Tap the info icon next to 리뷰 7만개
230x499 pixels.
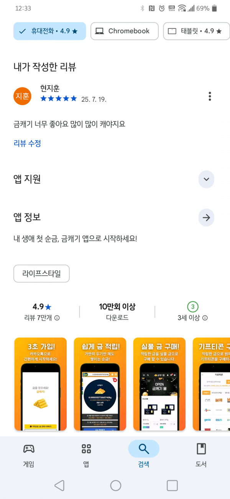(x=57, y=318)
